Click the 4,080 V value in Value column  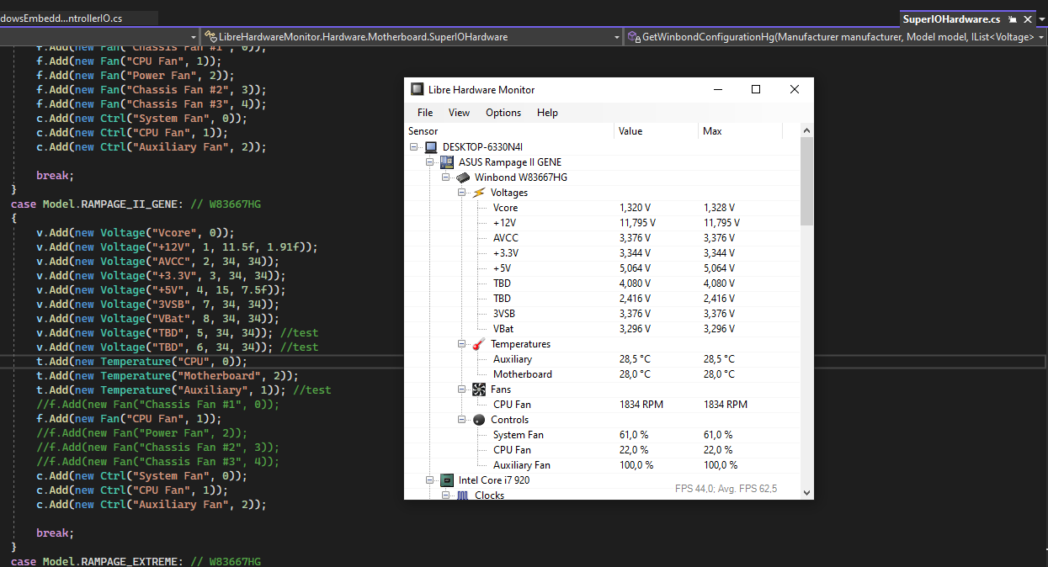coord(635,283)
